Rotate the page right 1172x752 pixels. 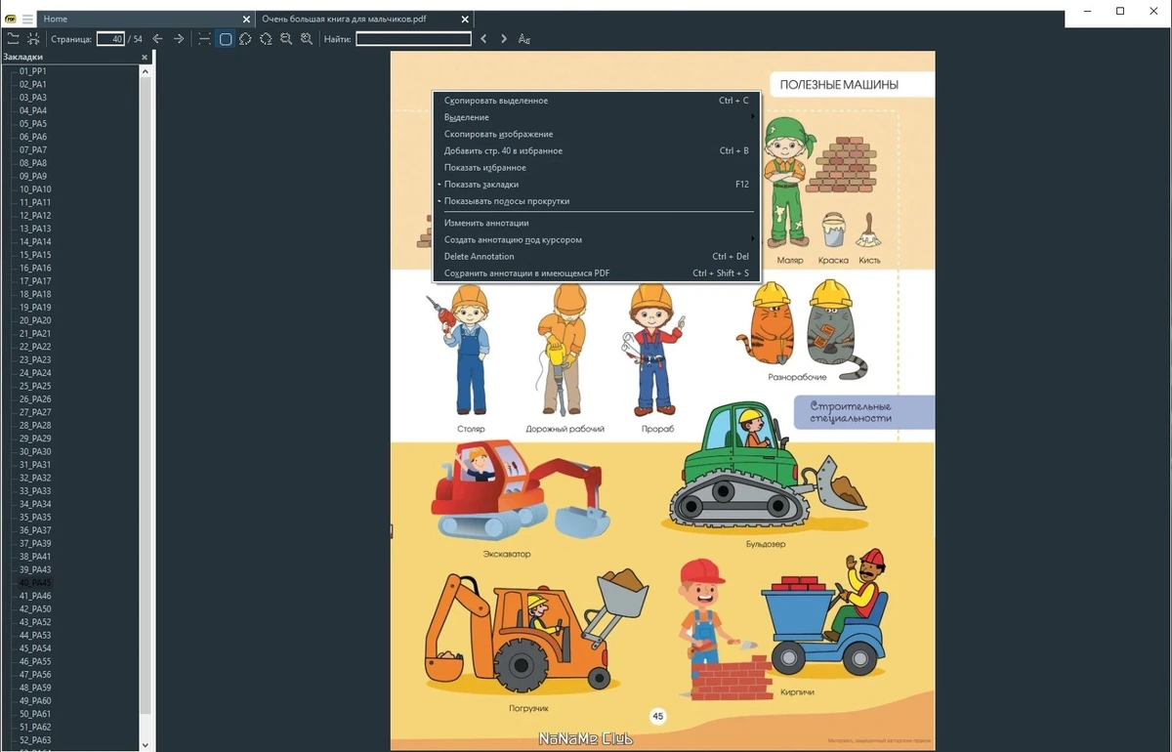point(266,39)
